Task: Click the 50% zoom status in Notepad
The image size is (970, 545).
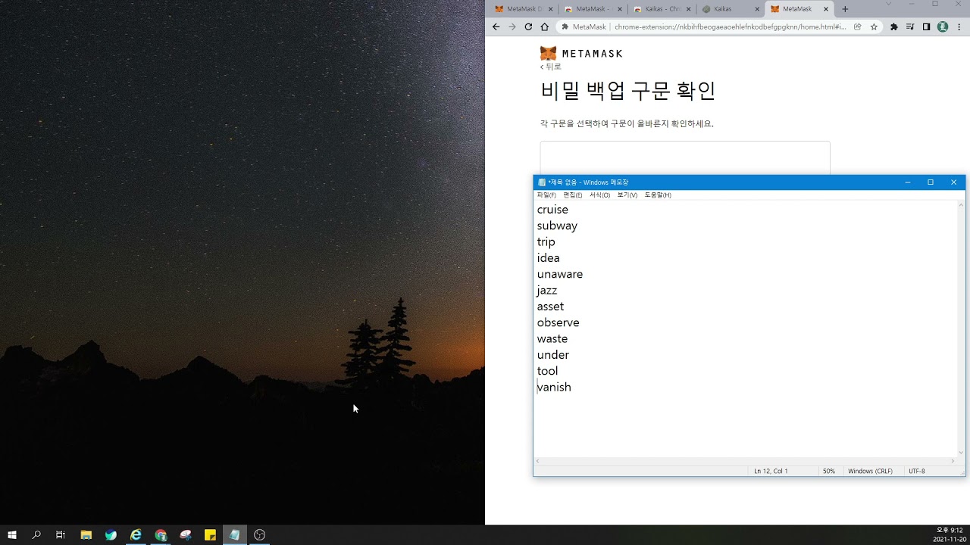Action: (829, 471)
